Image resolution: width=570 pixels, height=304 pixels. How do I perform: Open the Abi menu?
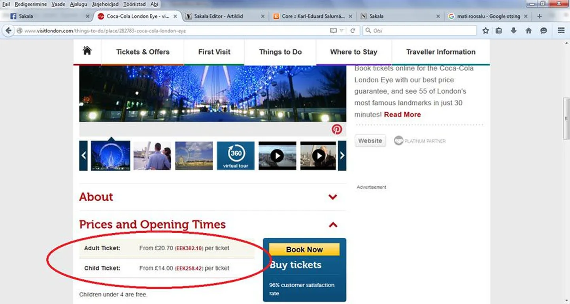point(155,4)
